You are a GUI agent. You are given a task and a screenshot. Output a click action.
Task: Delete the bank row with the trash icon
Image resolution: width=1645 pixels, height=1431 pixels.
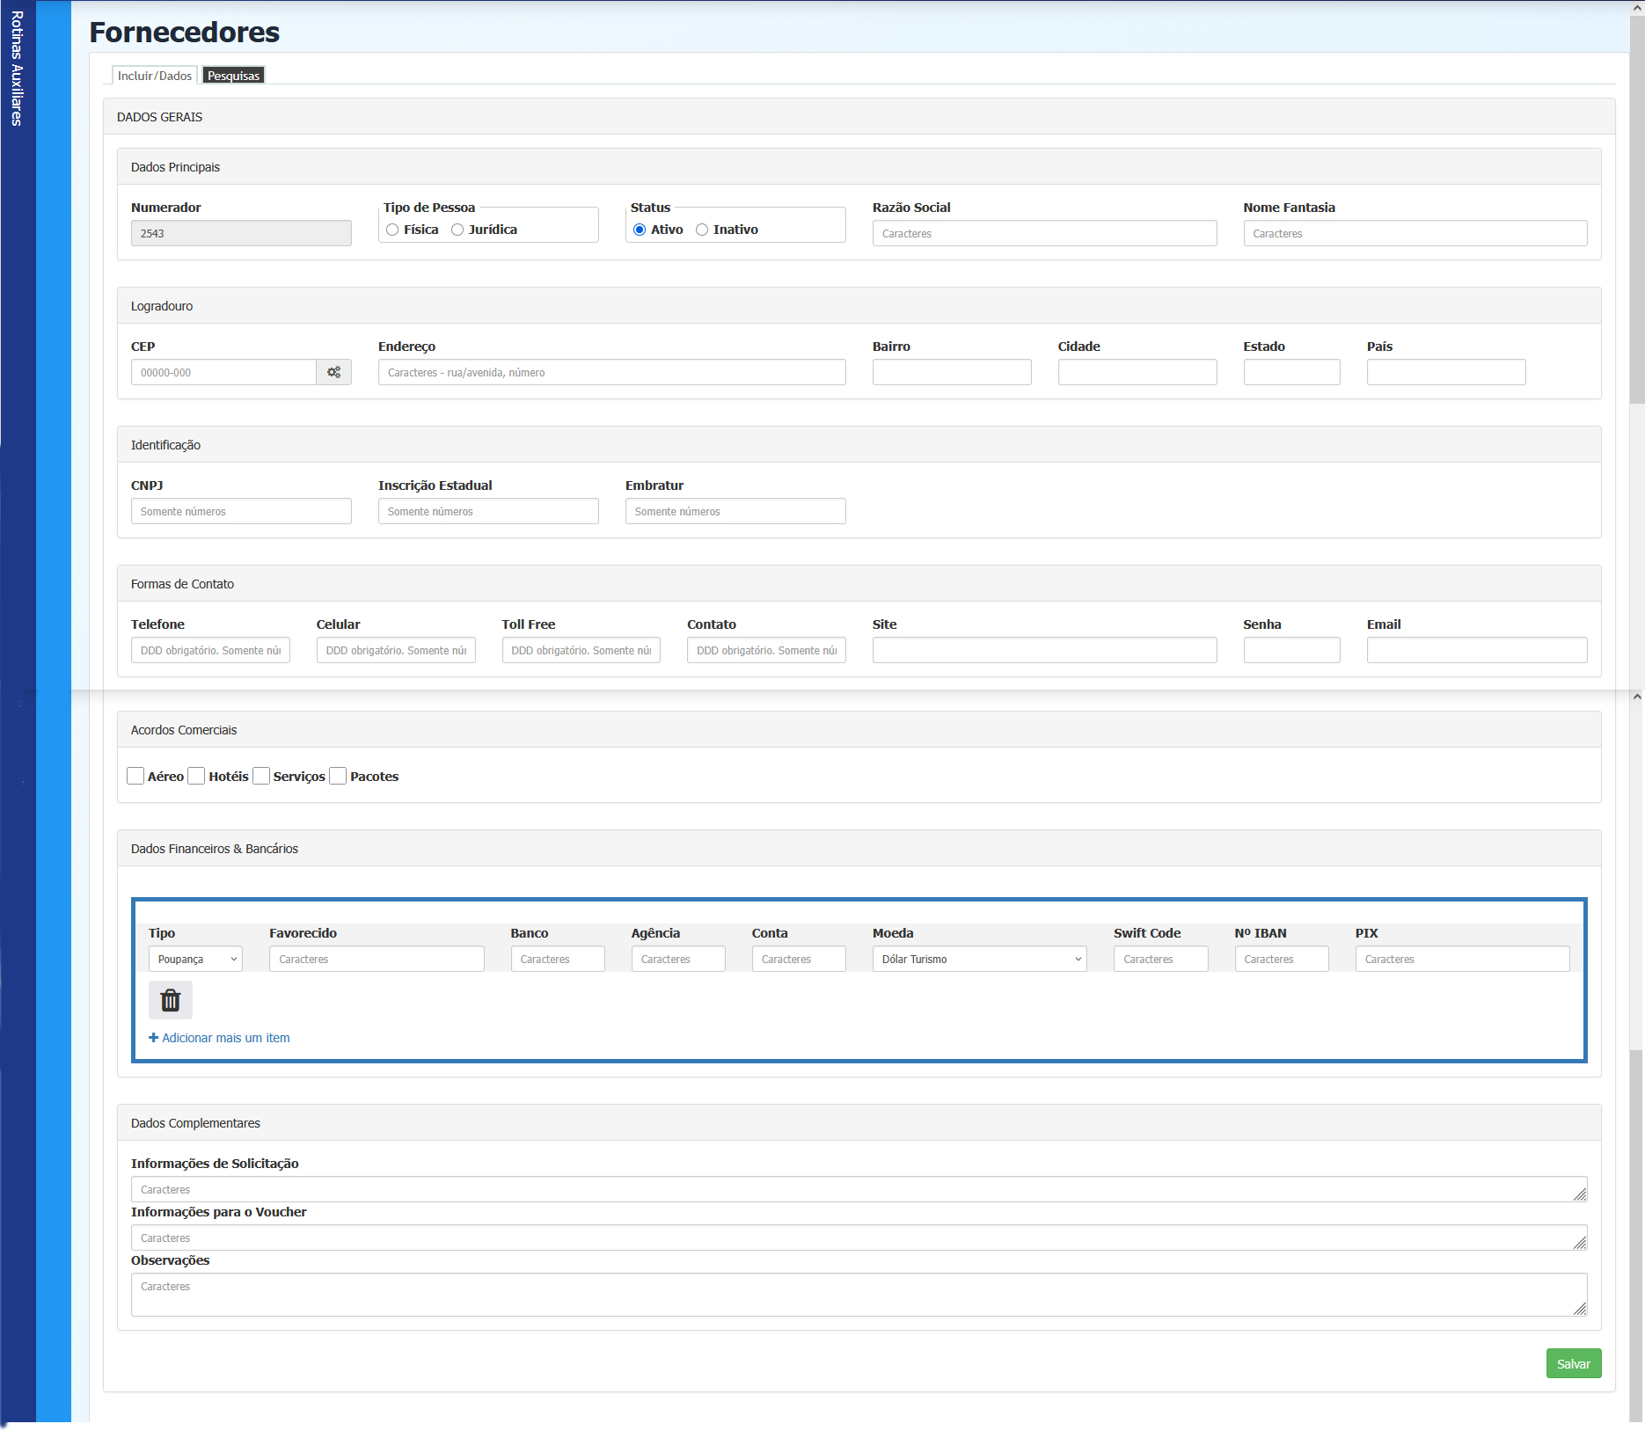170,1000
